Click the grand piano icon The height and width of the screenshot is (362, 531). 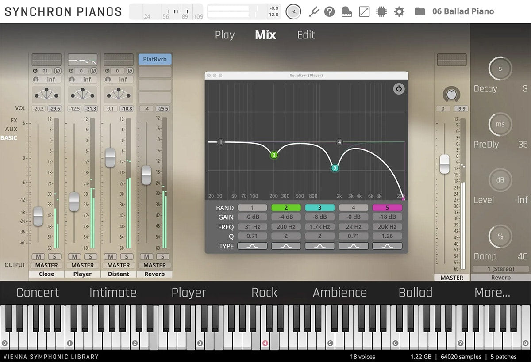(x=346, y=11)
